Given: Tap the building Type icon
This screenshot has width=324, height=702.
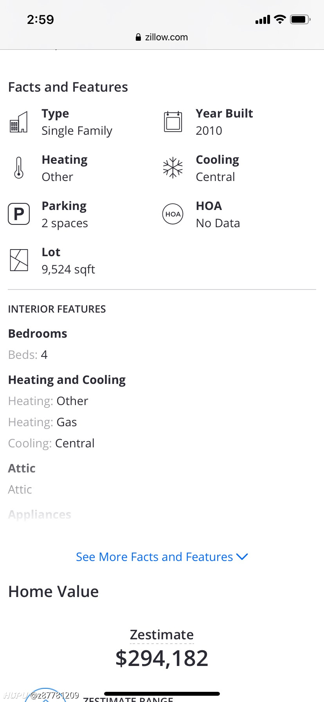Looking at the screenshot, I should point(19,122).
